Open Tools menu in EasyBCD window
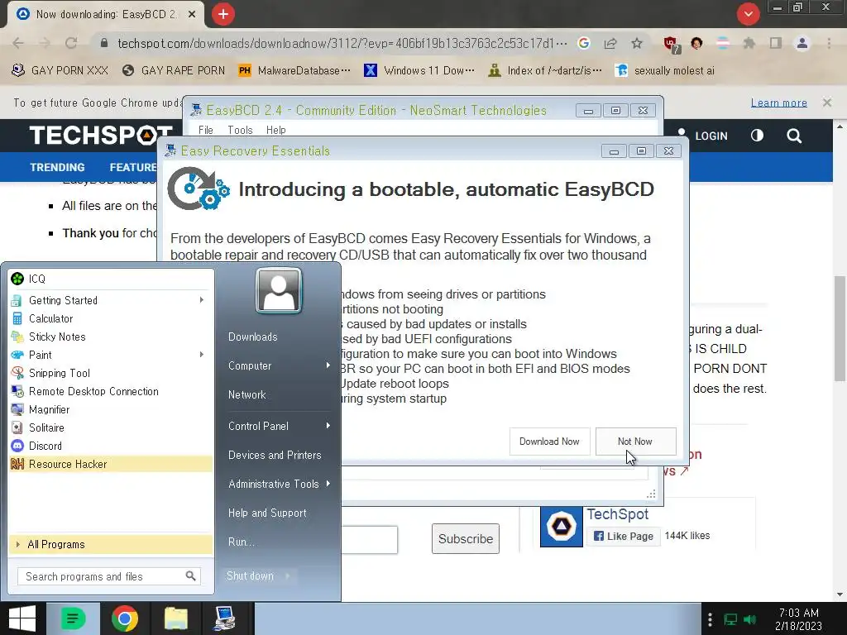 tap(240, 130)
